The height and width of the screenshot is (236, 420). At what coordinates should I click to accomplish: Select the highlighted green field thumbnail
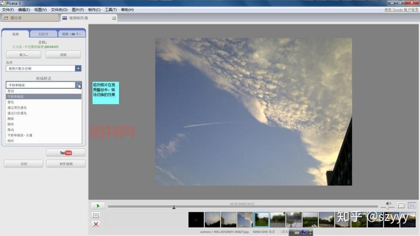click(x=261, y=219)
